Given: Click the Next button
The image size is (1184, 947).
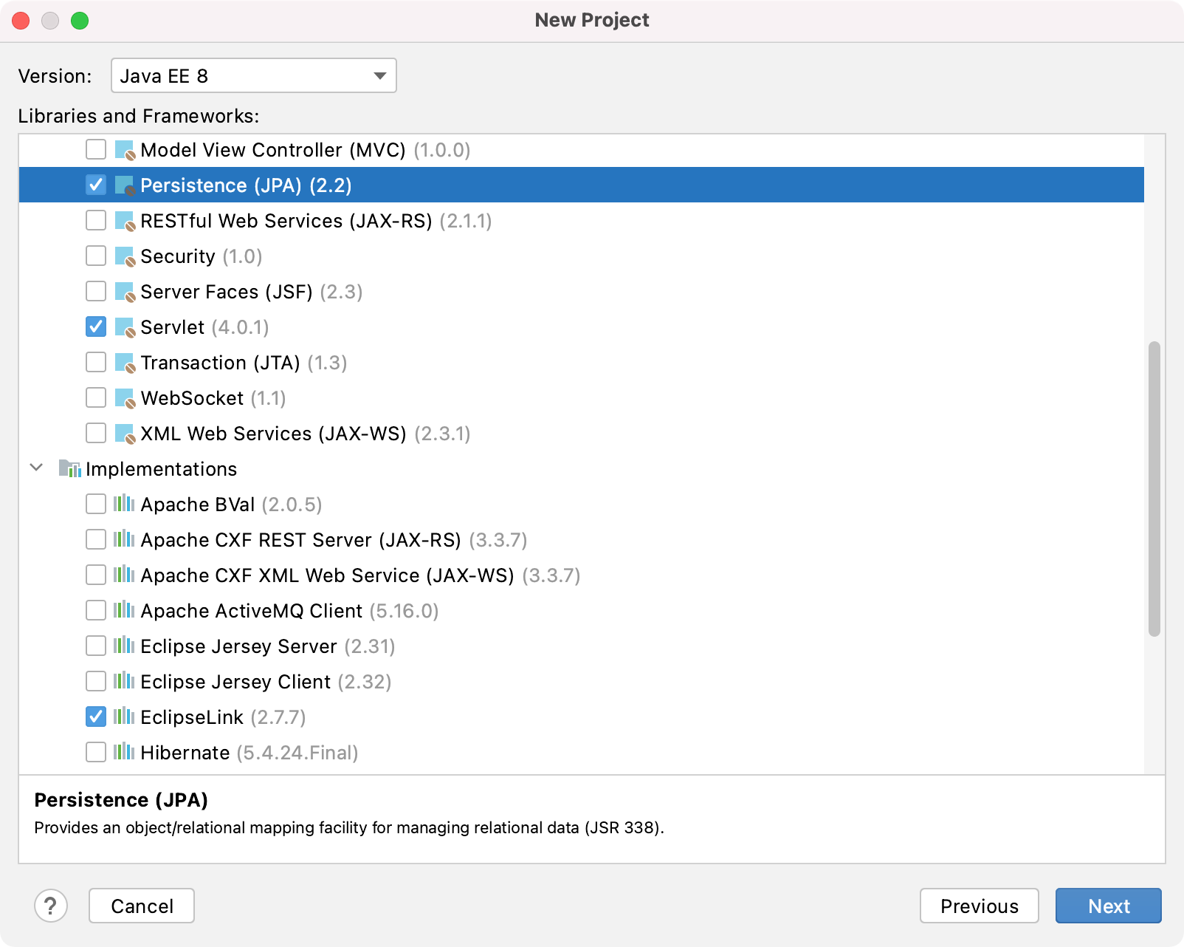Looking at the screenshot, I should click(x=1108, y=906).
